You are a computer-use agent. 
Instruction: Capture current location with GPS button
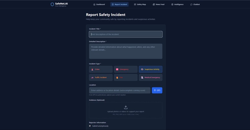click(x=157, y=90)
